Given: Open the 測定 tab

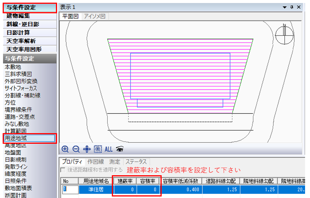Looking at the screenshot, I should coord(114,162).
